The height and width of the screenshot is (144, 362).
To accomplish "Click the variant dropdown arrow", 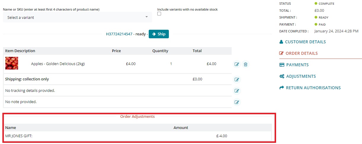I will 146,17.
